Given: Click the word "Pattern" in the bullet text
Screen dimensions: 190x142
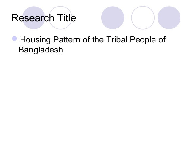Looking at the screenshot, I should click(67, 39).
